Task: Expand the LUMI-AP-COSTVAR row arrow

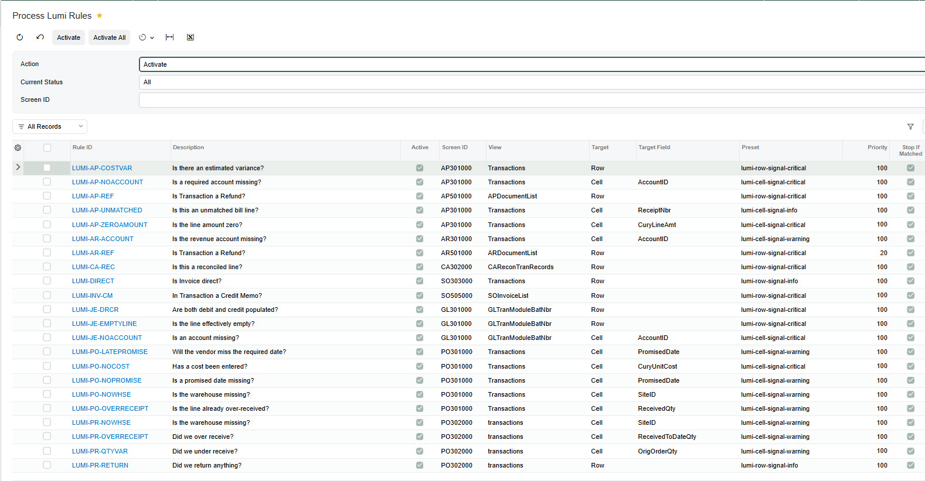Action: [x=18, y=167]
